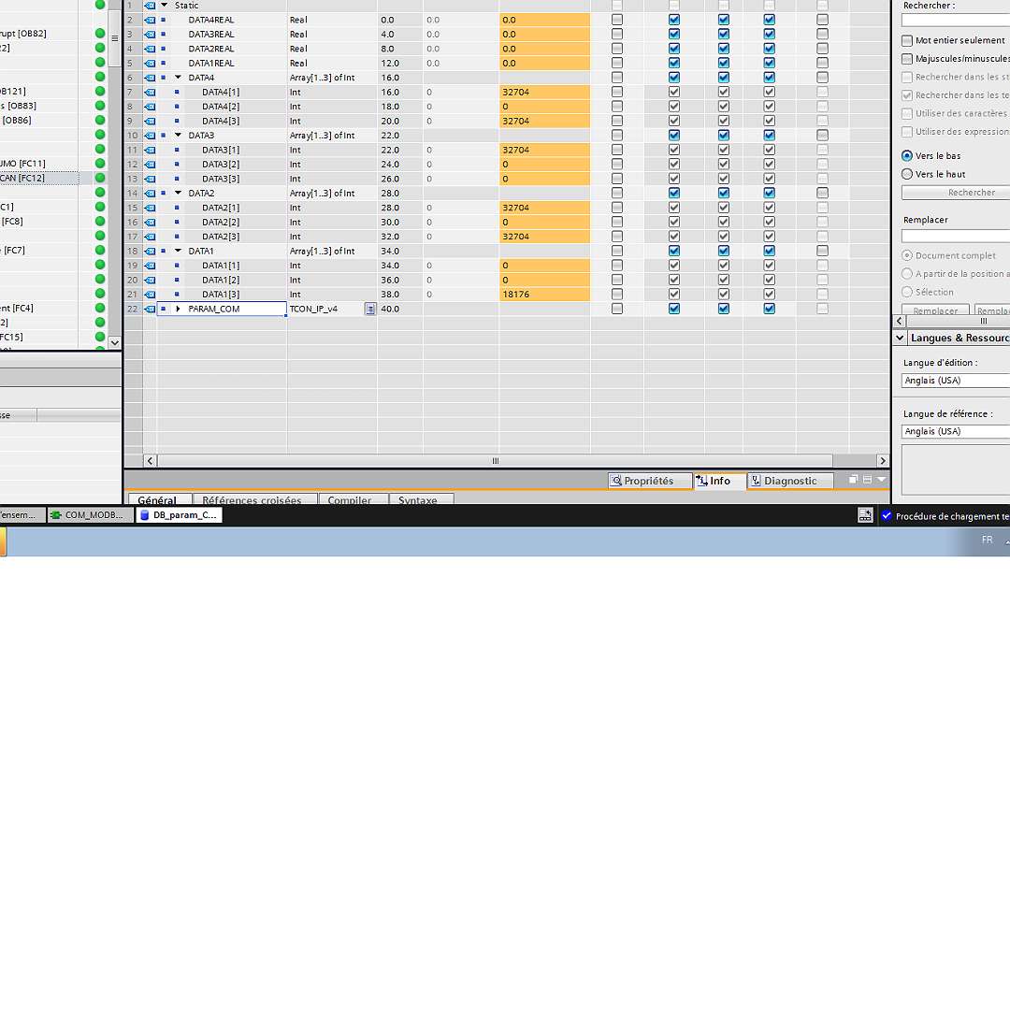Click the PARAM_COM name cell
Screen dimensions: 1010x1010
click(x=222, y=310)
